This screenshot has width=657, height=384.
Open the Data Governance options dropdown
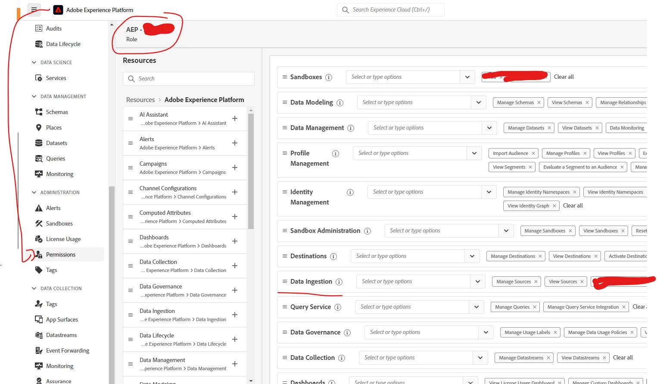486,332
